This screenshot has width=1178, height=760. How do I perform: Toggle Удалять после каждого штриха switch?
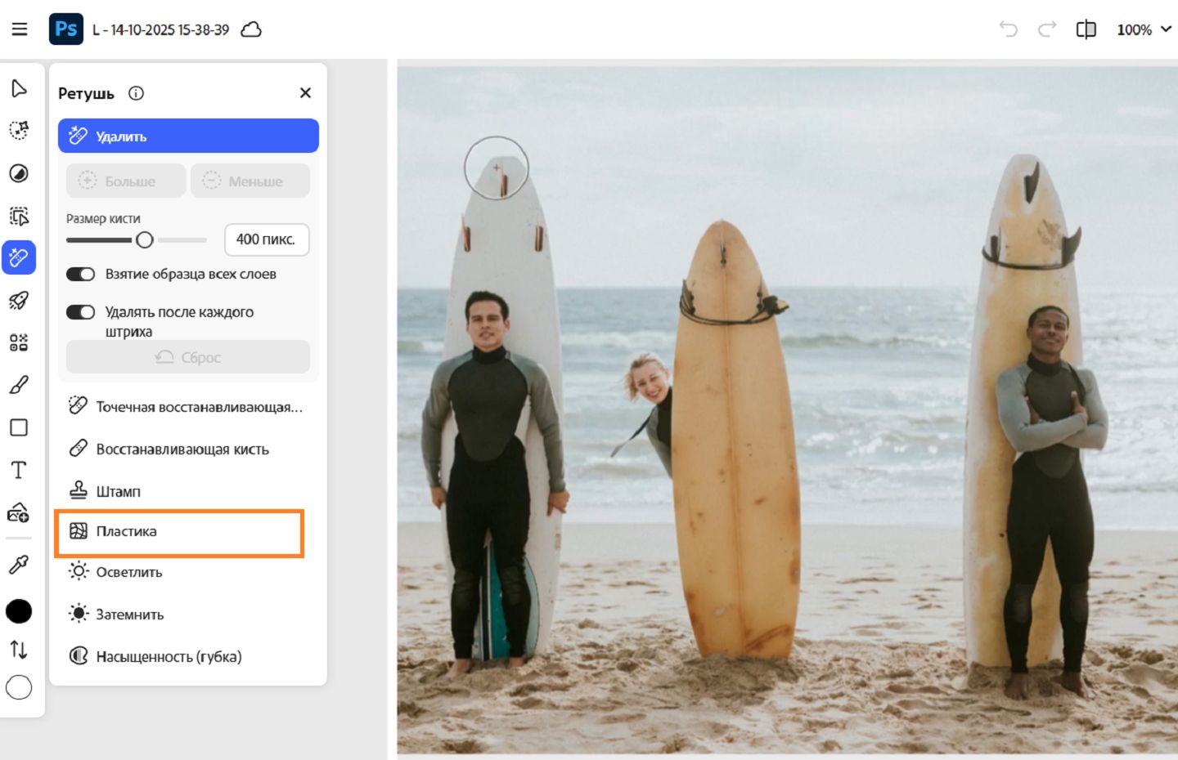tap(81, 312)
